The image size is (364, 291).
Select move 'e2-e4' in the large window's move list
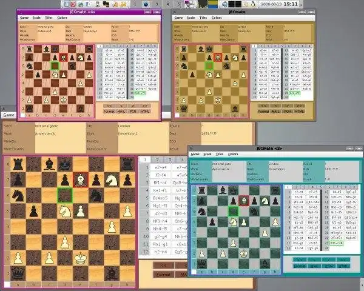(x=160, y=167)
